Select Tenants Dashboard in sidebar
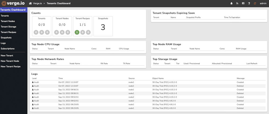Screen dimensions: 269x114 (13, 10)
